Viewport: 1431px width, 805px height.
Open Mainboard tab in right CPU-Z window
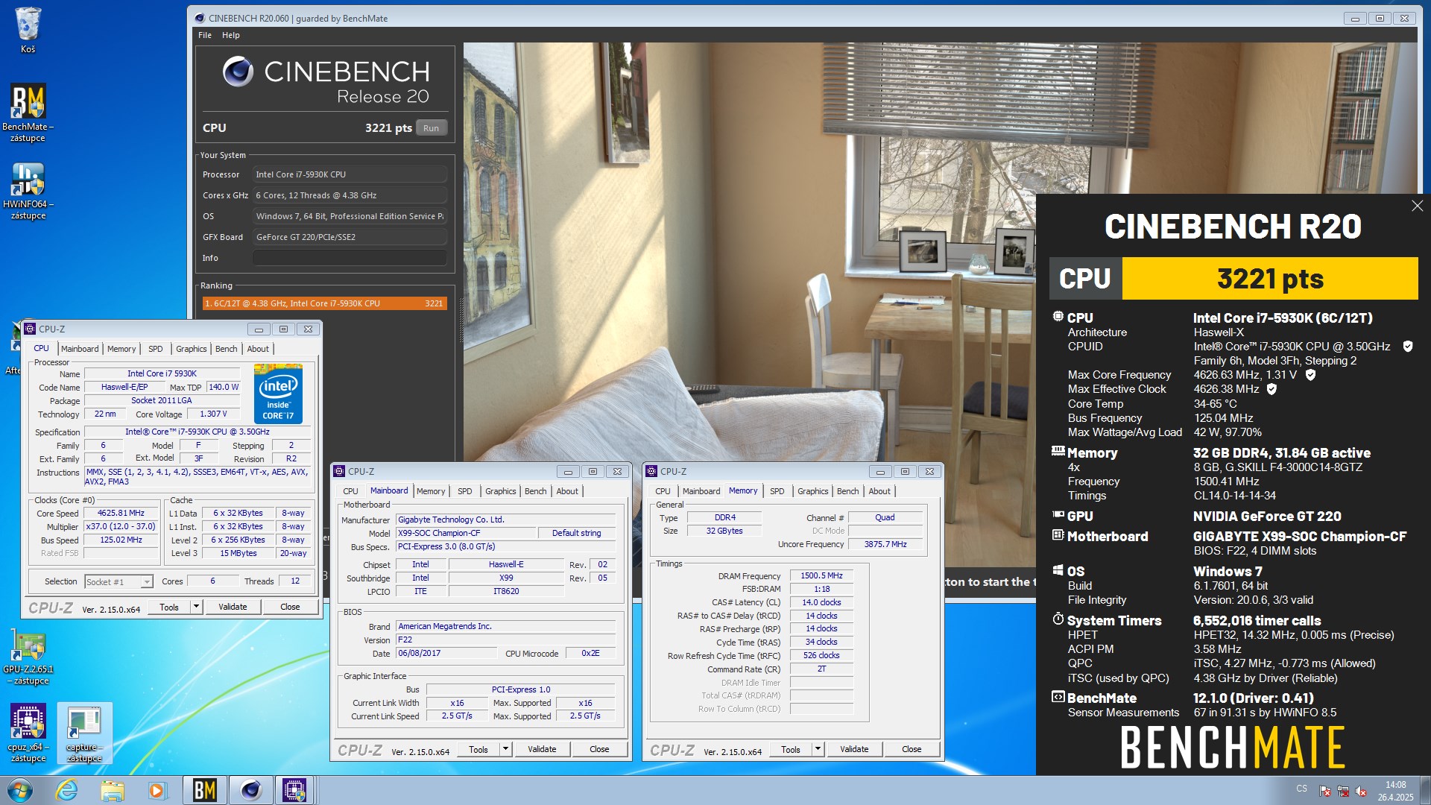(x=701, y=491)
